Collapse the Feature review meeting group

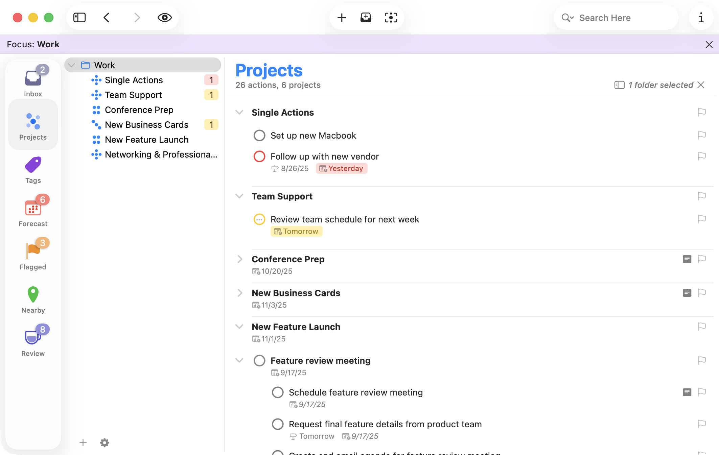click(239, 360)
